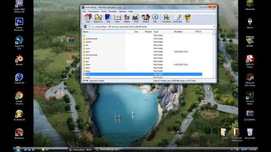The image size is (271, 152).
Task: Select the CustomM archive on the desktop
Action: pos(70,43)
